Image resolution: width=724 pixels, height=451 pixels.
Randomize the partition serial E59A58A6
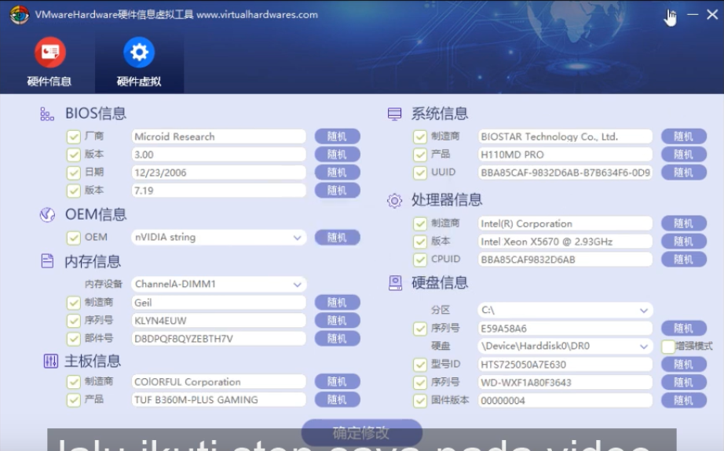pos(684,329)
